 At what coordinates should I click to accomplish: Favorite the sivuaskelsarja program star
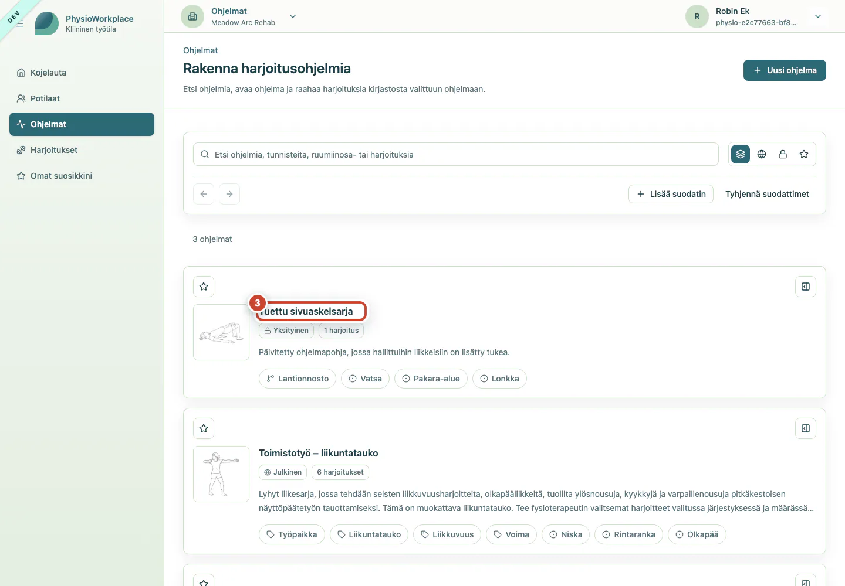[204, 287]
